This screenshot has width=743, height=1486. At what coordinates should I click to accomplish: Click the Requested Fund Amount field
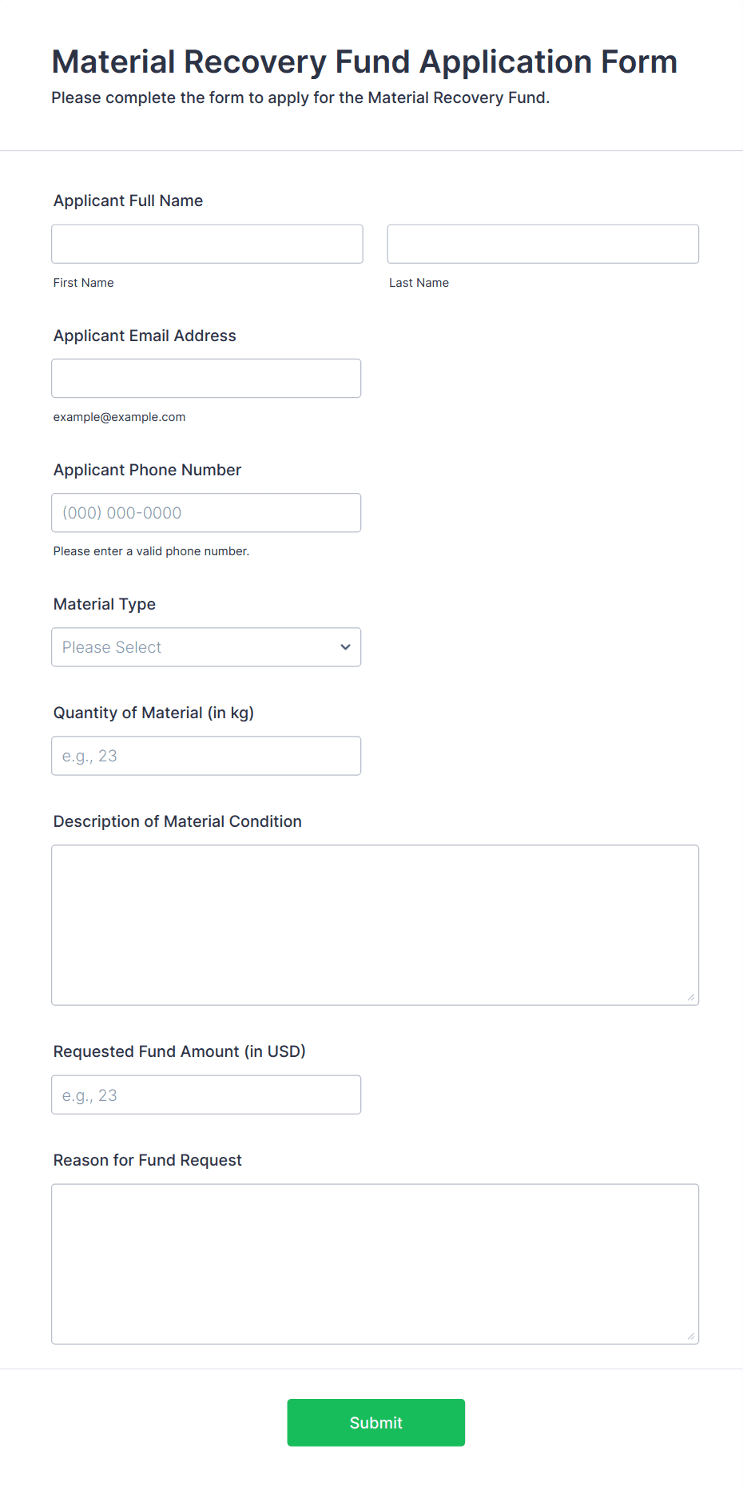coord(206,1095)
